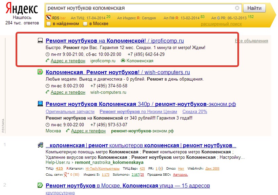Viewport: 278px width, 195px height.
Task: Click the green wish-computers.ru domain text
Action: click(x=108, y=92)
